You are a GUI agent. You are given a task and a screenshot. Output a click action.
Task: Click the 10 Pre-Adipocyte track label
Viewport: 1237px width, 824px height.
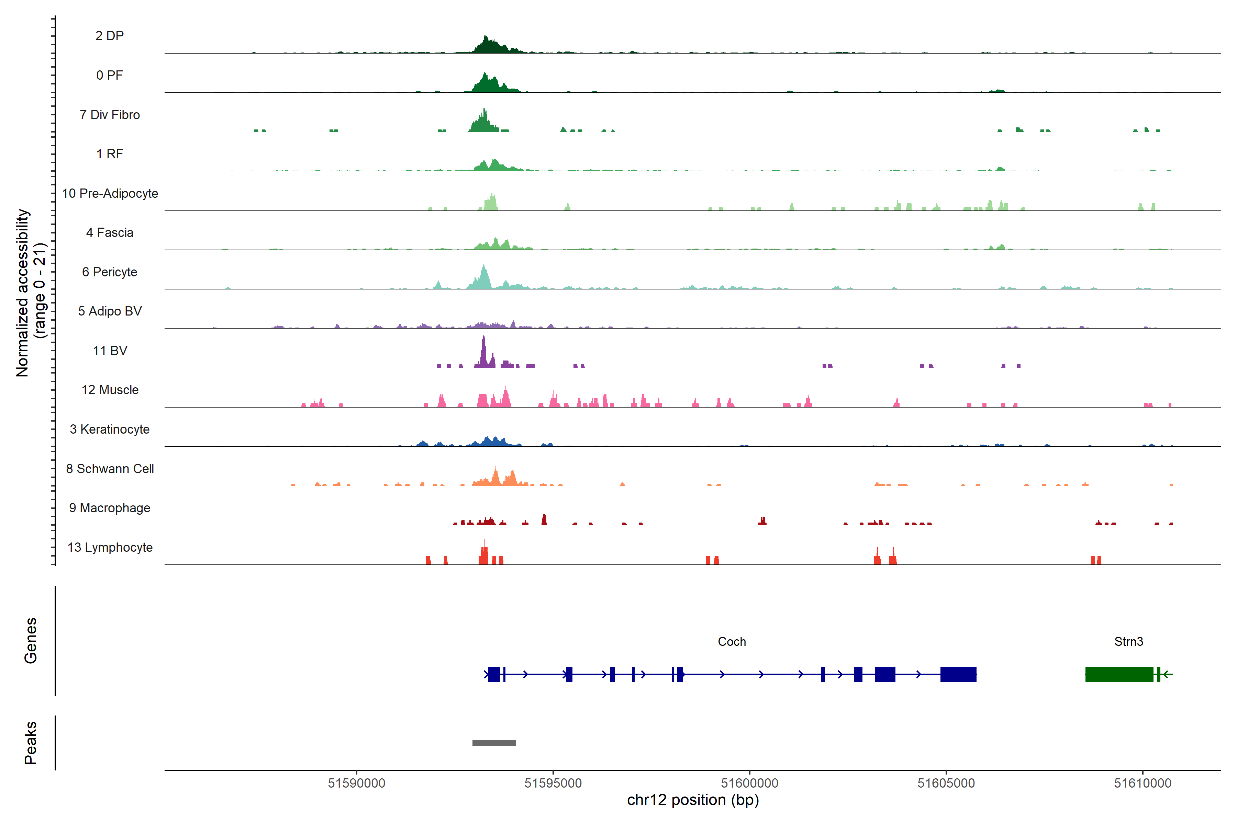point(110,193)
